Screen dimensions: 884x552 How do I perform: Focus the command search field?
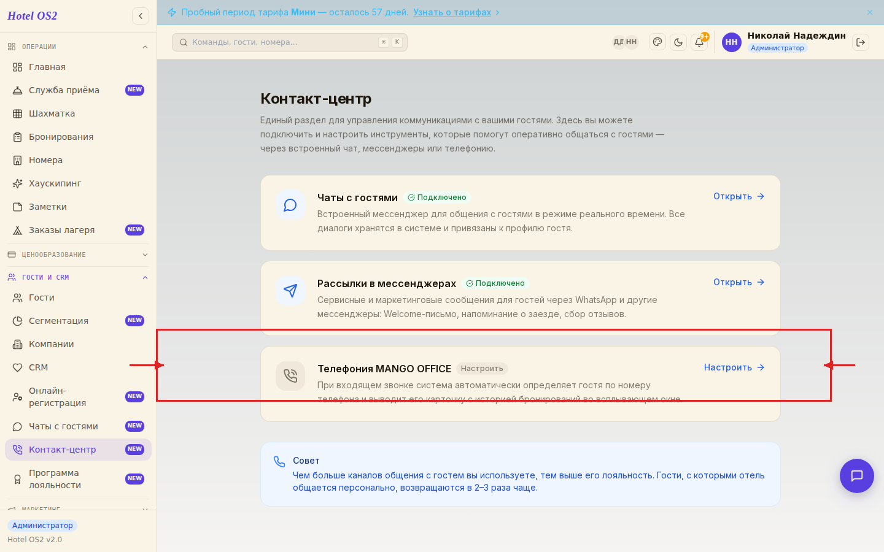(x=290, y=42)
